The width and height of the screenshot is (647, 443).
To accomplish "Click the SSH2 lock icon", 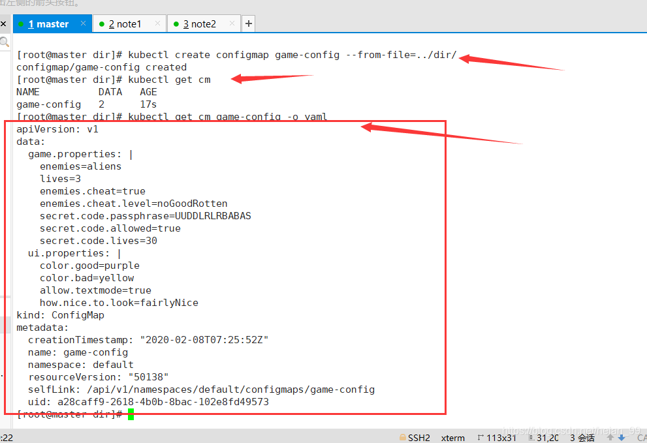I will point(402,437).
